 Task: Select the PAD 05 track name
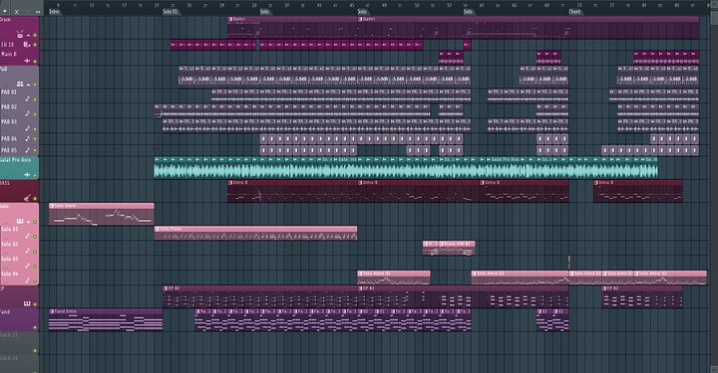9,150
